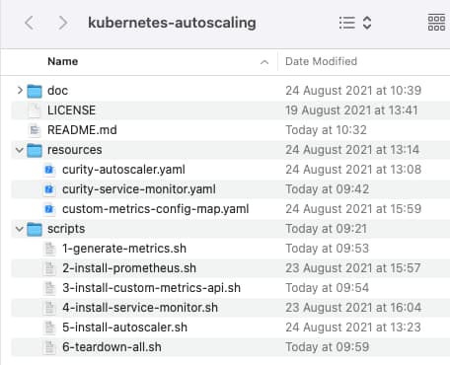This screenshot has height=365, width=450.
Task: Expand the doc folder disclosure arrow
Action: tap(20, 90)
